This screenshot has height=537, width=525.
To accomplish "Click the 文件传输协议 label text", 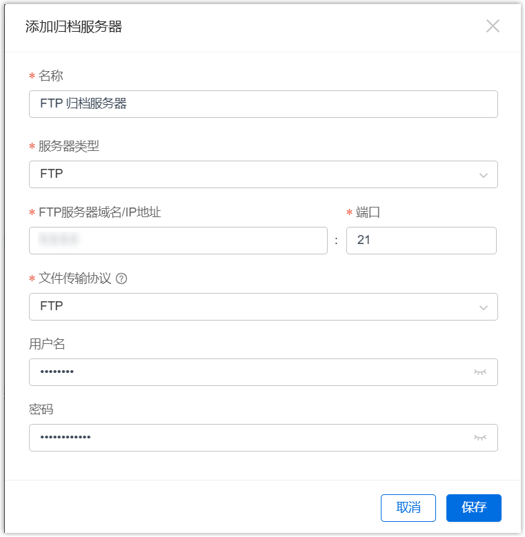I will (75, 278).
